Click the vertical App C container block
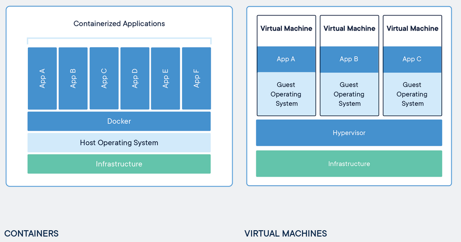This screenshot has height=242, width=461. pyautogui.click(x=104, y=78)
